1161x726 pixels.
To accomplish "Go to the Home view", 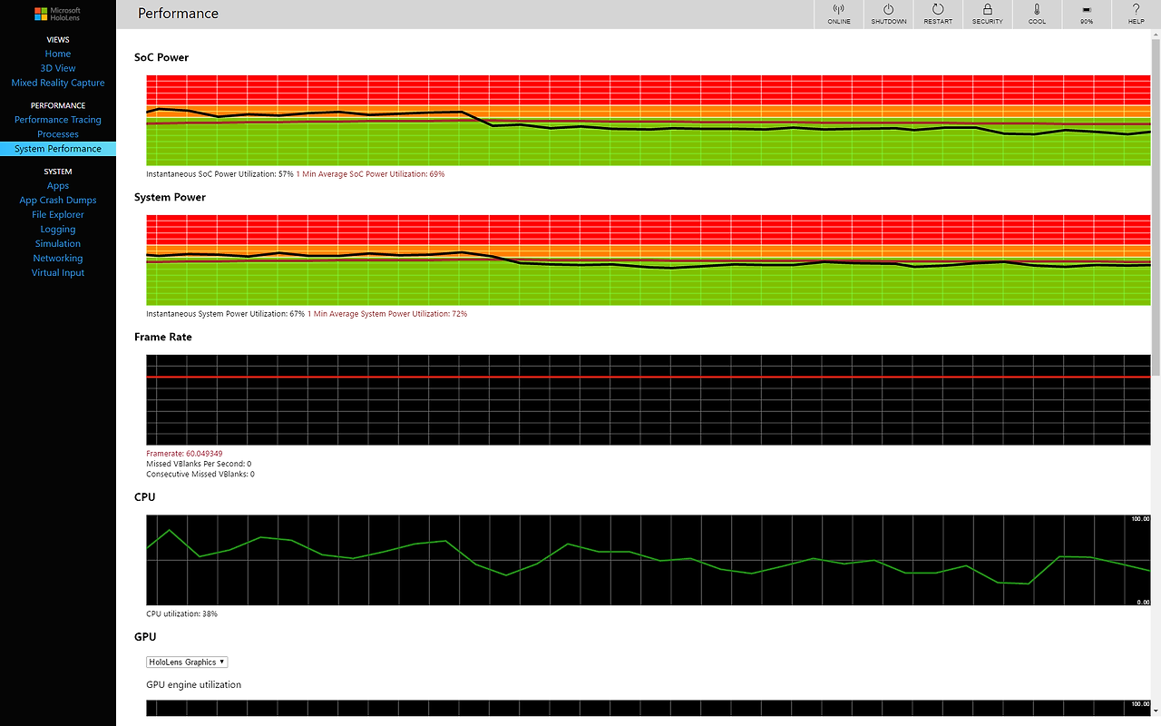I will coord(58,54).
